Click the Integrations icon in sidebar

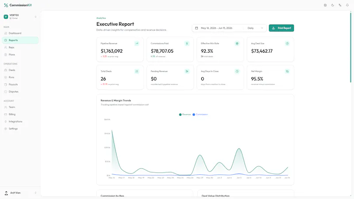pos(6,122)
